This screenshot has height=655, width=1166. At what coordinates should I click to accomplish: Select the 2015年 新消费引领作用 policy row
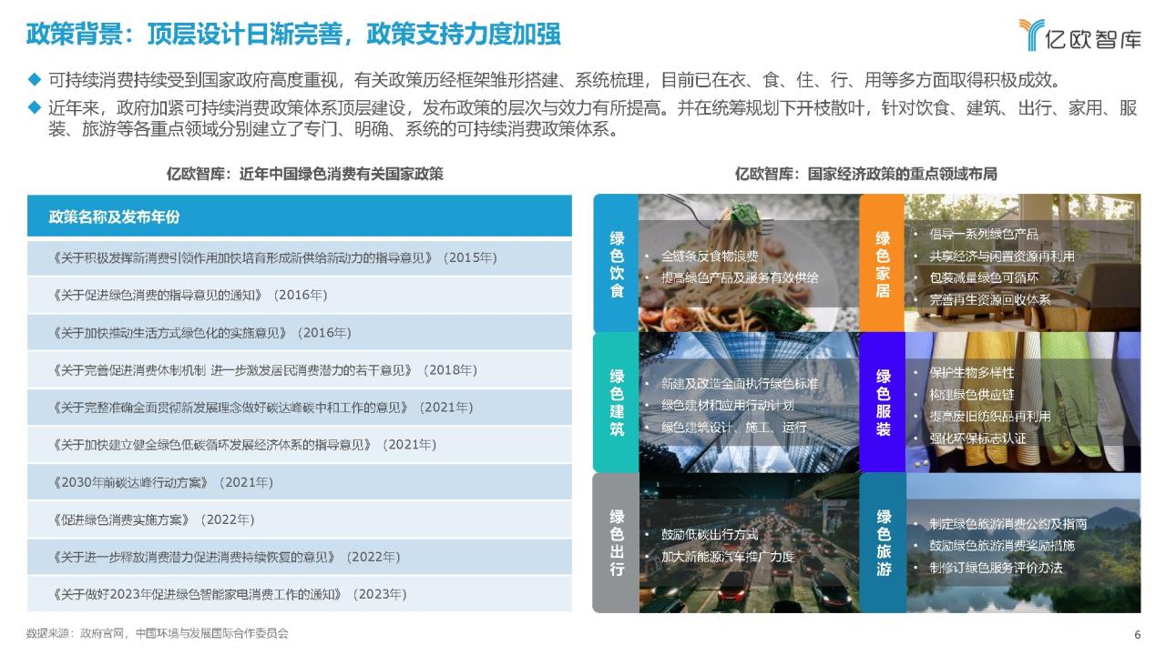(300, 258)
